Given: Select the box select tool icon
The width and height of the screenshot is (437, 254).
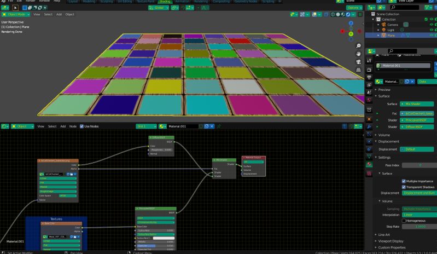Looking at the screenshot, I should tap(15, 8).
